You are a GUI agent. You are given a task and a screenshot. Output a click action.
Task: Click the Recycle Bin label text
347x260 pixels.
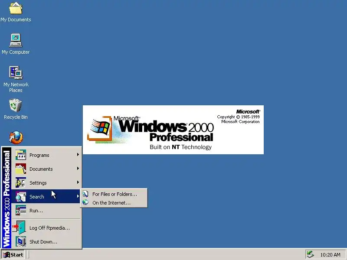[16, 117]
